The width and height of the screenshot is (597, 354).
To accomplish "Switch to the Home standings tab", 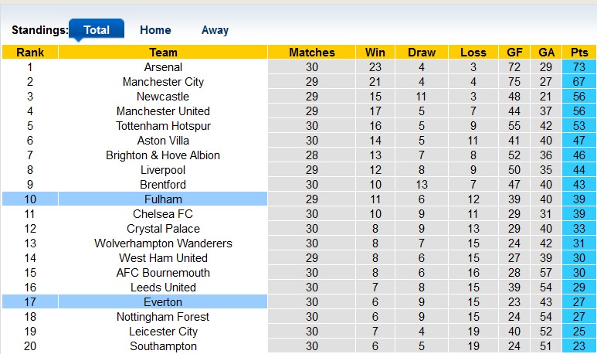I will tap(155, 30).
